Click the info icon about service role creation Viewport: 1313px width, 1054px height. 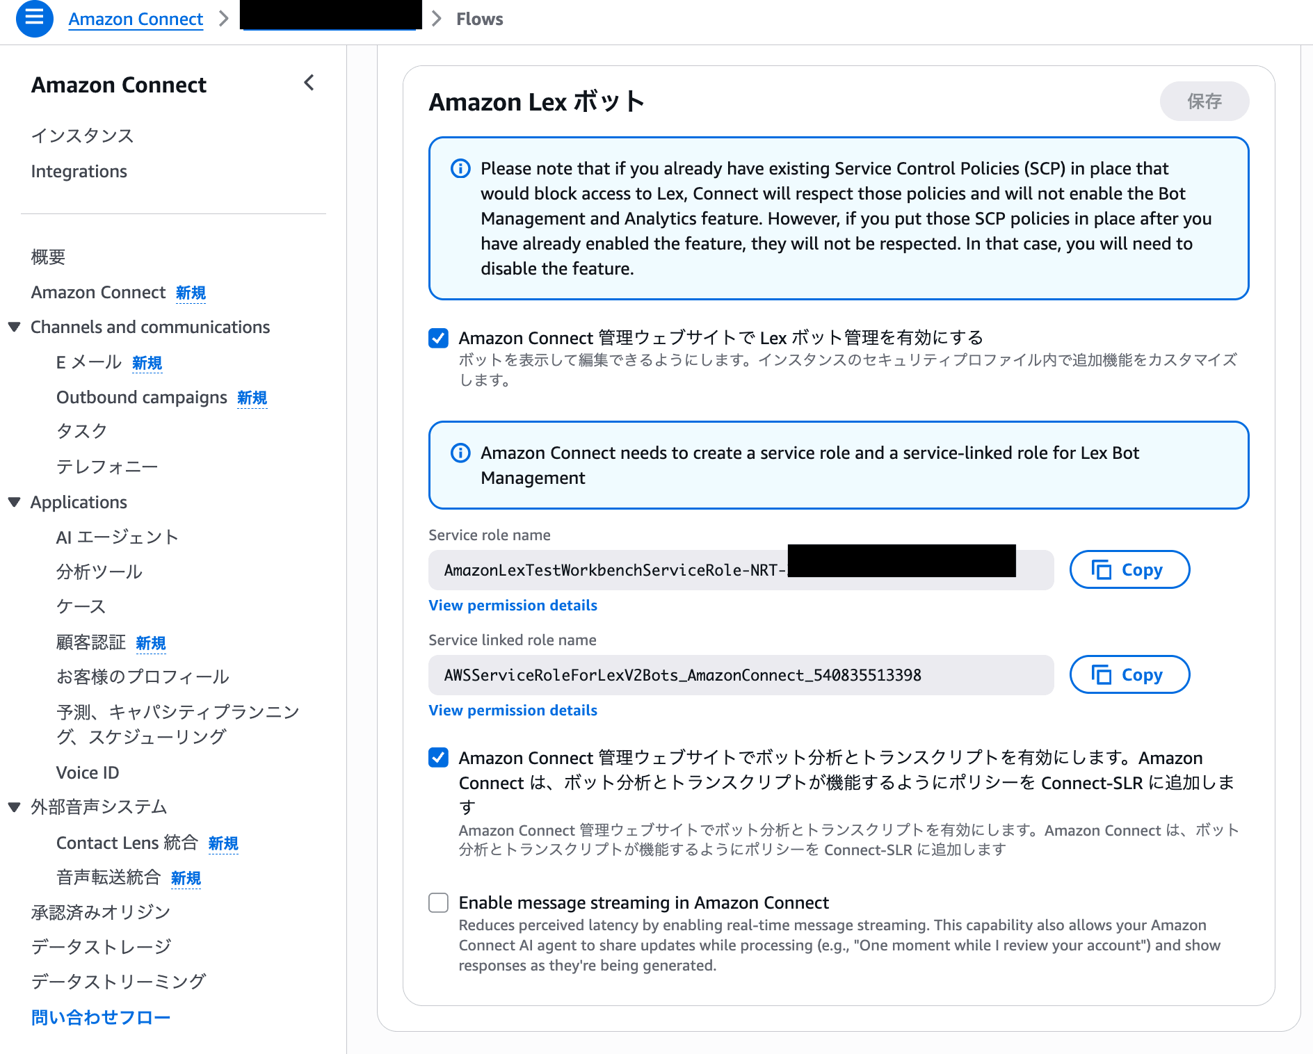click(460, 453)
